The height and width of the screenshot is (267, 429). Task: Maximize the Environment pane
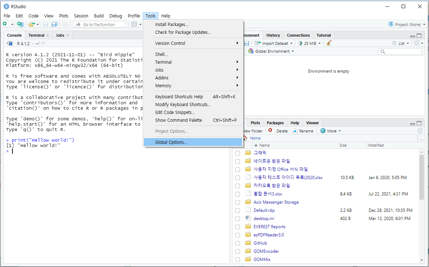click(x=419, y=36)
